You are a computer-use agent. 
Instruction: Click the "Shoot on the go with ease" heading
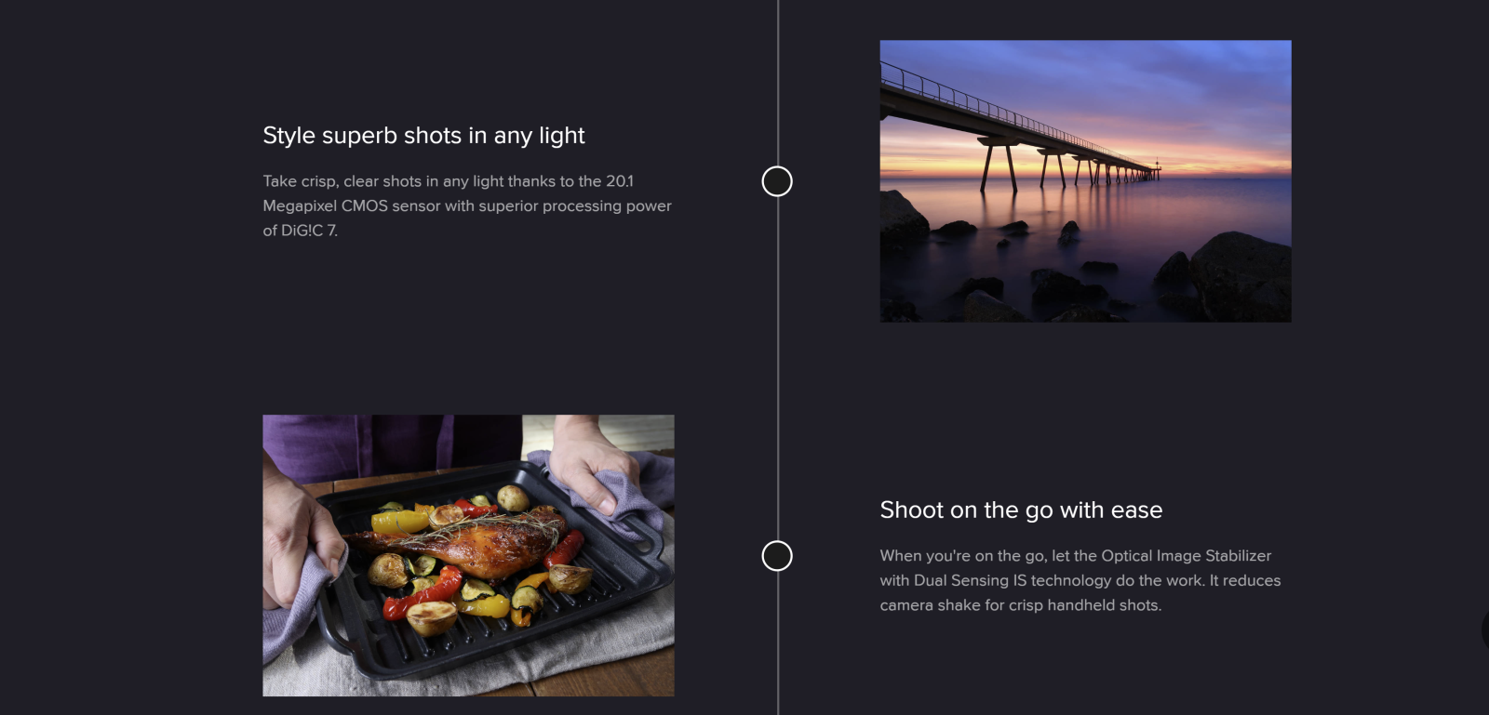coord(1021,510)
